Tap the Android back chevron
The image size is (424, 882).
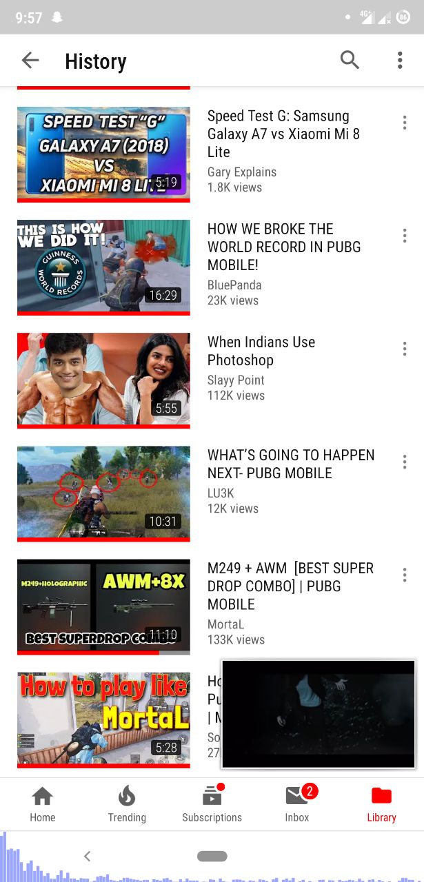(87, 856)
